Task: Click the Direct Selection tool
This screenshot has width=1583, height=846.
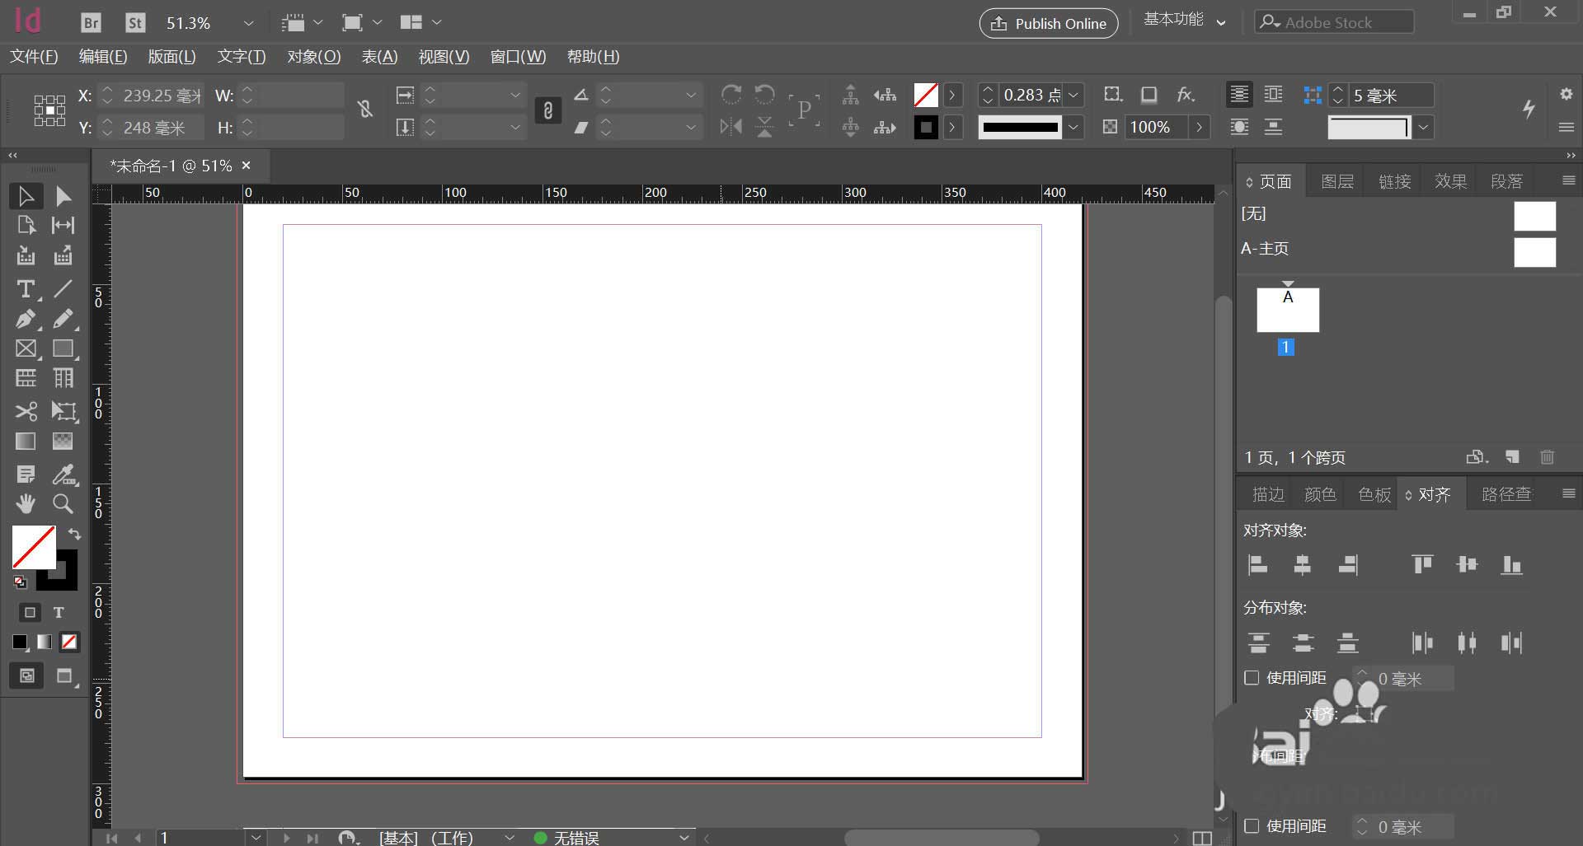Action: 63,196
